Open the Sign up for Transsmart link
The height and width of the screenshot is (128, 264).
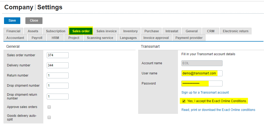pyautogui.click(x=205, y=93)
